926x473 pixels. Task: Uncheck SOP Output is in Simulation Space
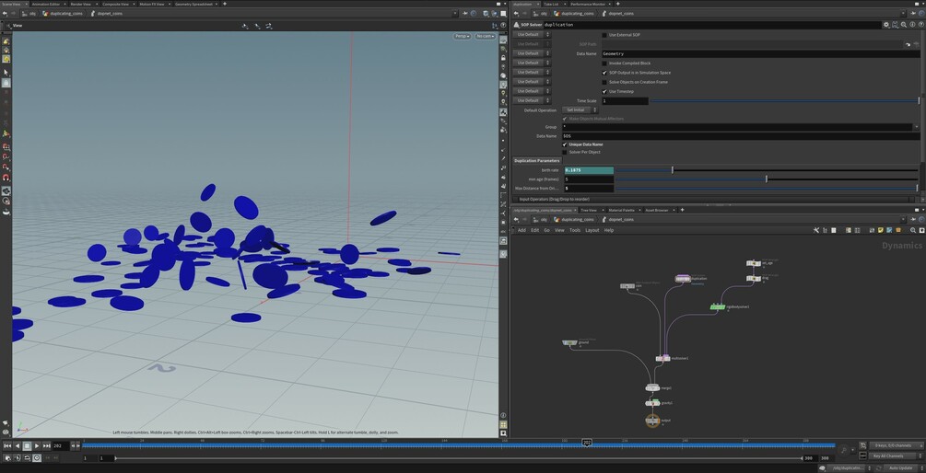[604, 73]
